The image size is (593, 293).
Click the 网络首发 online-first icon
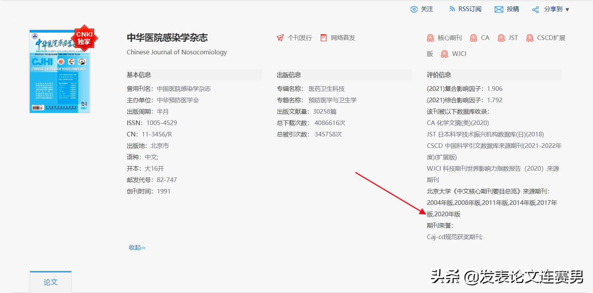pos(323,38)
